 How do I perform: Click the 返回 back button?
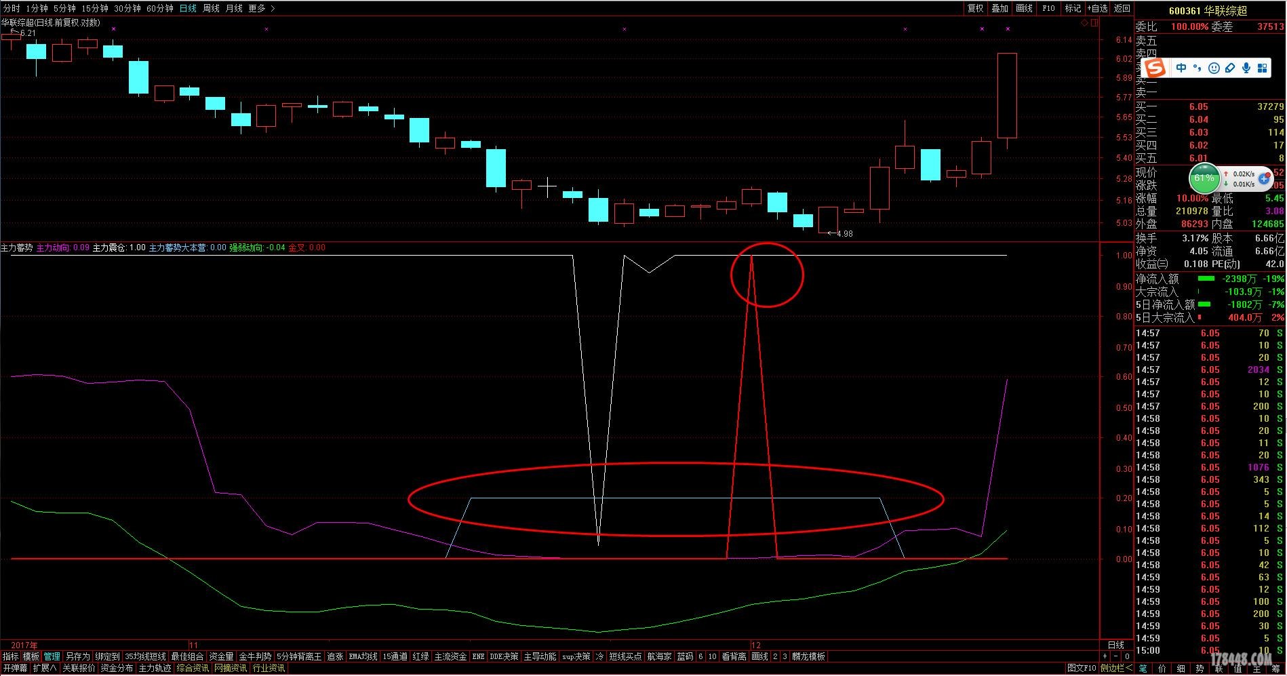1122,8
